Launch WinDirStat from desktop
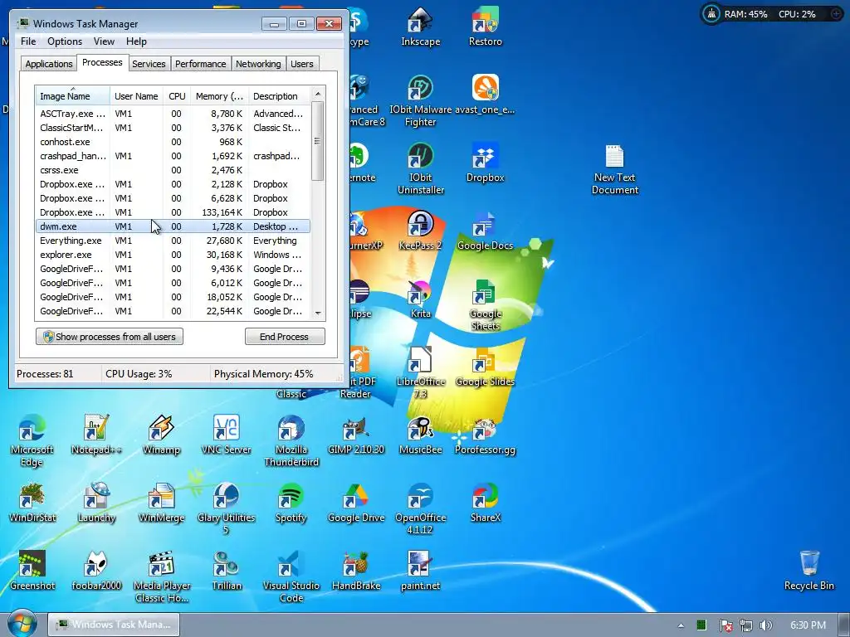The height and width of the screenshot is (637, 850). [32, 503]
